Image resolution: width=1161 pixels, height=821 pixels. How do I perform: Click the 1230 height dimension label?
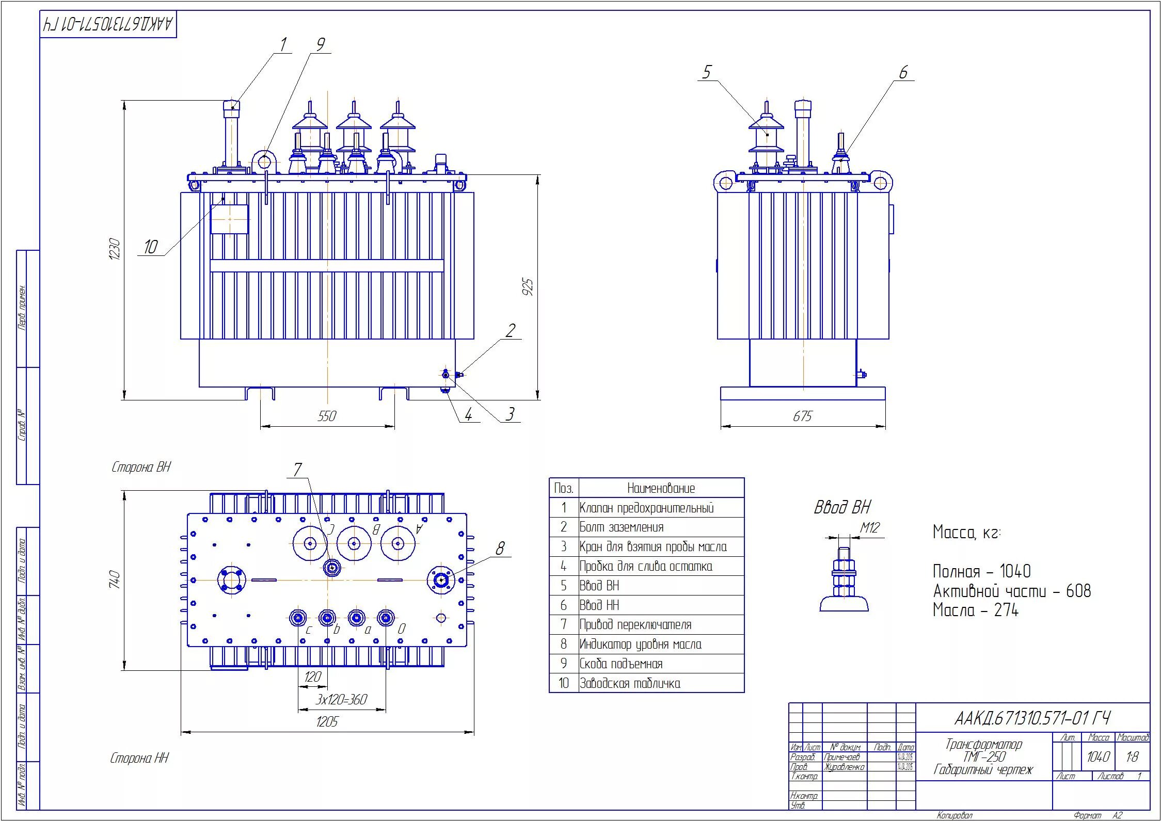115,249
